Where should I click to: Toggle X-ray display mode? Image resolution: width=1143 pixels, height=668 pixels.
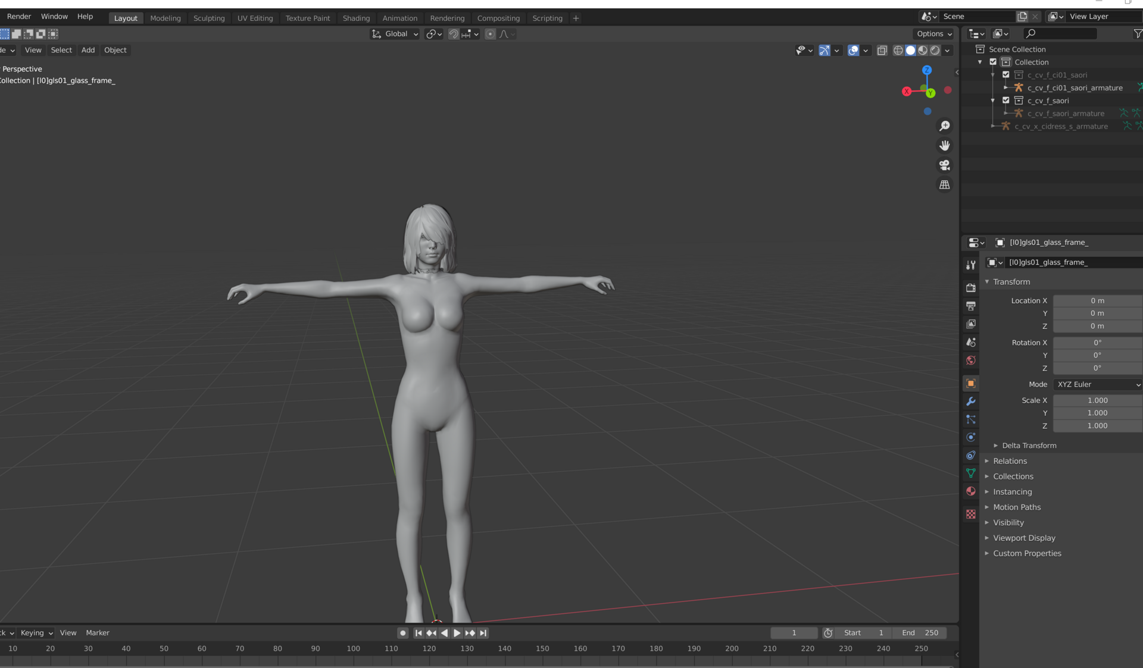coord(882,51)
